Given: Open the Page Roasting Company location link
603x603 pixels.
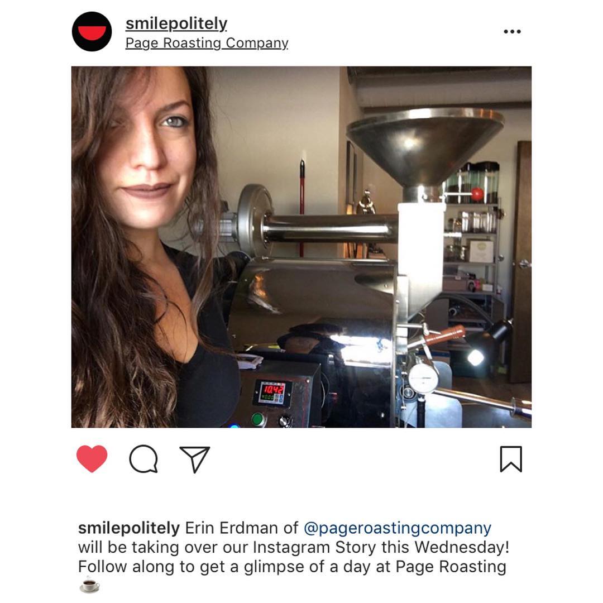Looking at the screenshot, I should pos(207,43).
